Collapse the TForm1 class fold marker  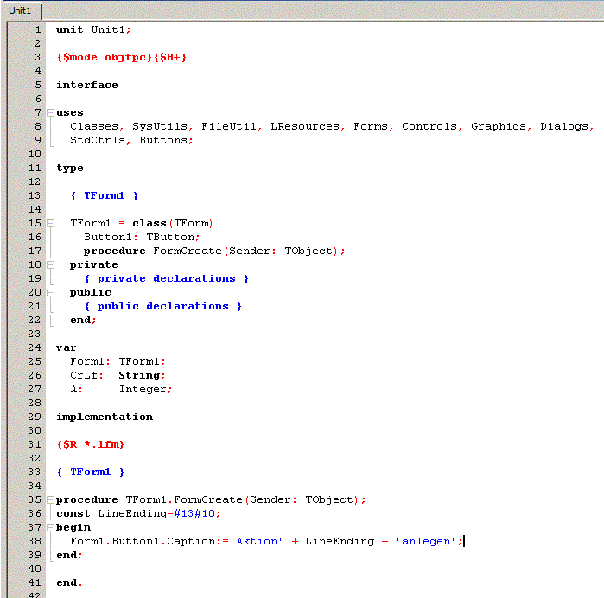[50, 223]
